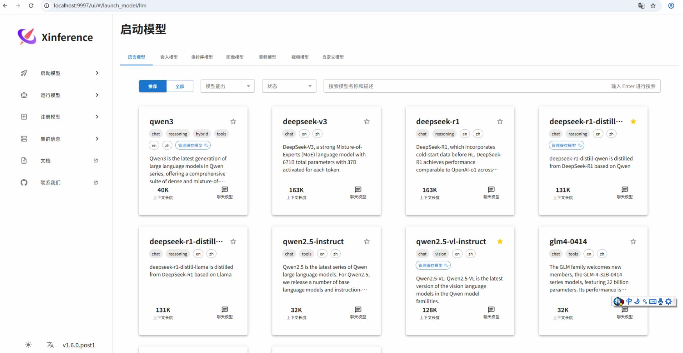Click the vision tag on qwen2.5-vl-instruct card
The height and width of the screenshot is (353, 683).
(x=441, y=254)
